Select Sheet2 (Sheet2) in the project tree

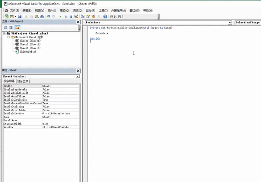pyautogui.click(x=30, y=44)
